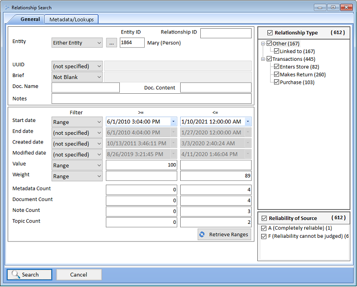Screen dimensions: 357x287
Task: Click the Search button
Action: point(29,275)
